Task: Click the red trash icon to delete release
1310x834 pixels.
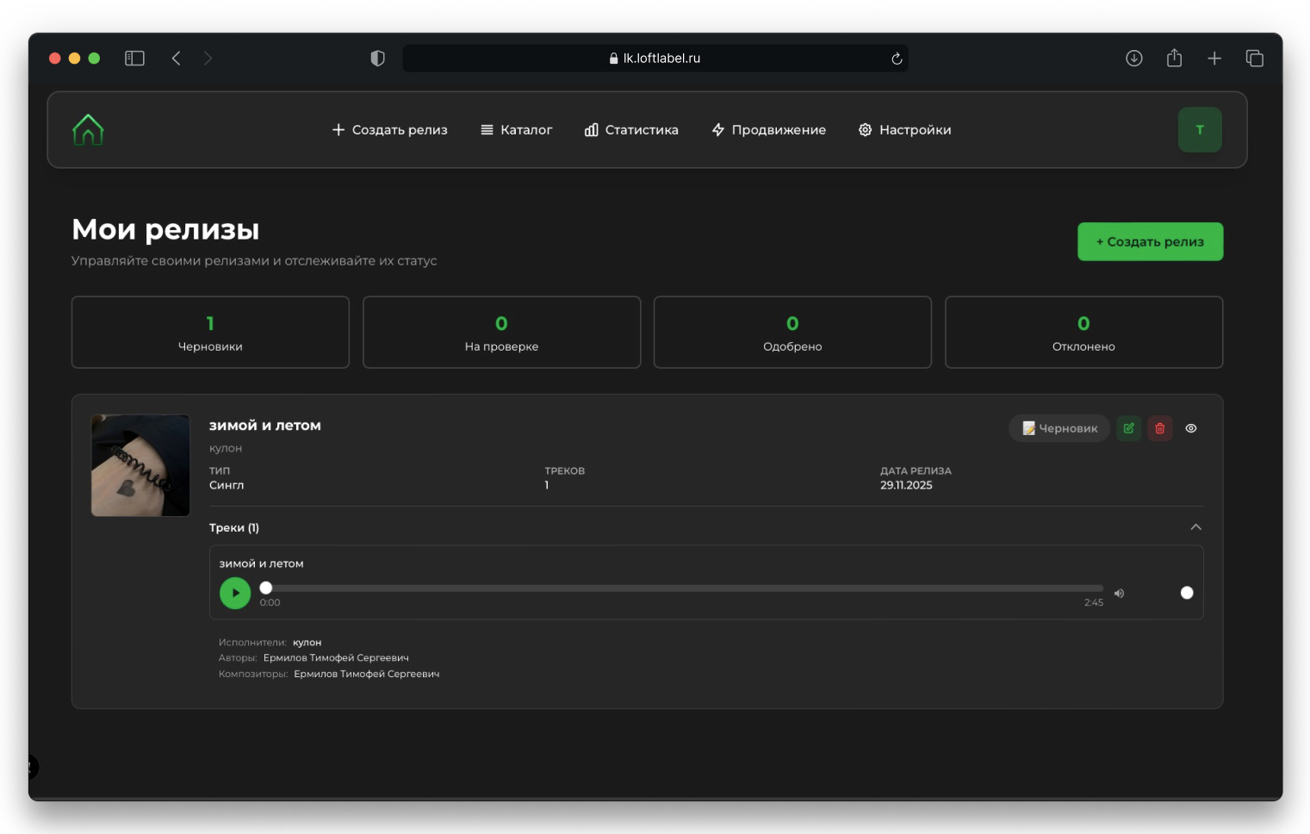Action: pyautogui.click(x=1159, y=428)
